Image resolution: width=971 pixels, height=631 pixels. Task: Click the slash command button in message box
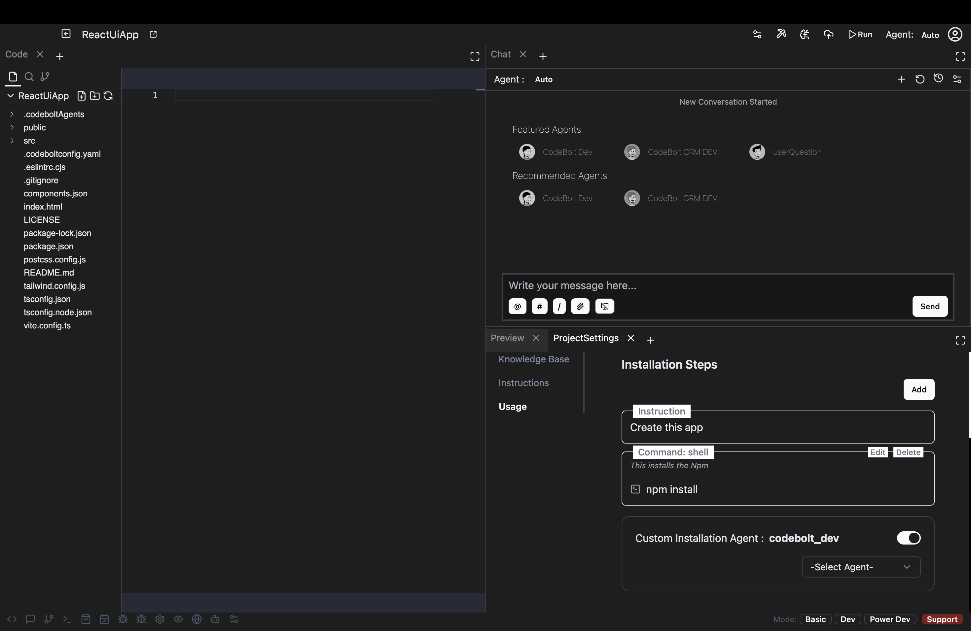(559, 306)
